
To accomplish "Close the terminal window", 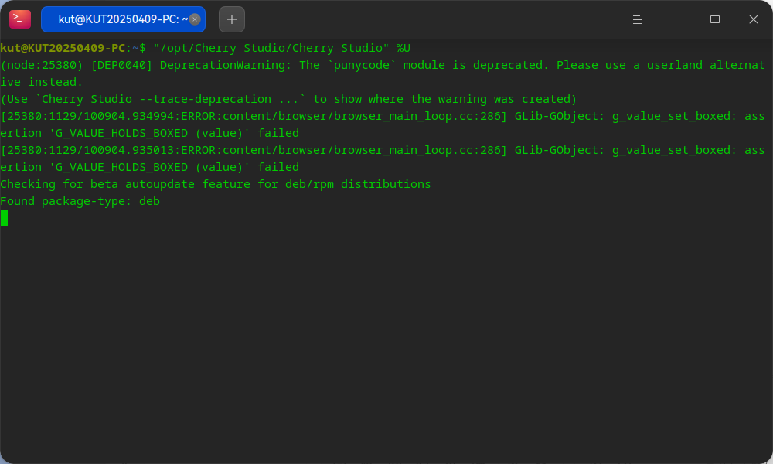I will pyautogui.click(x=753, y=19).
